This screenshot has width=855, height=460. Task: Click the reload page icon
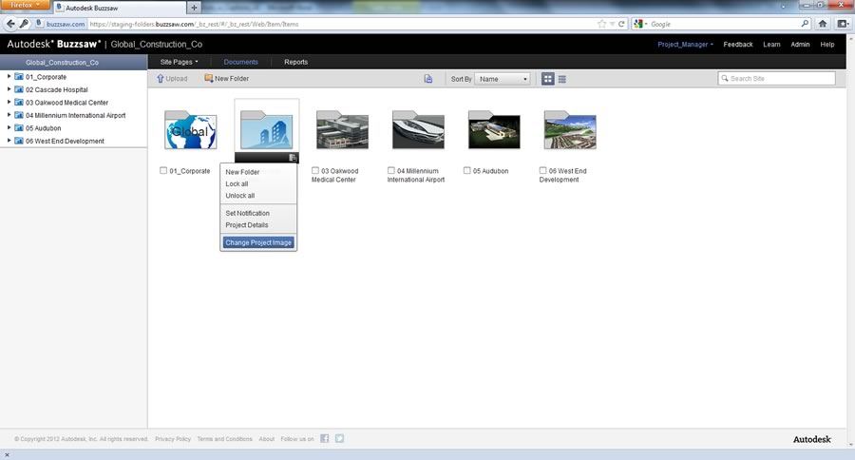point(621,24)
